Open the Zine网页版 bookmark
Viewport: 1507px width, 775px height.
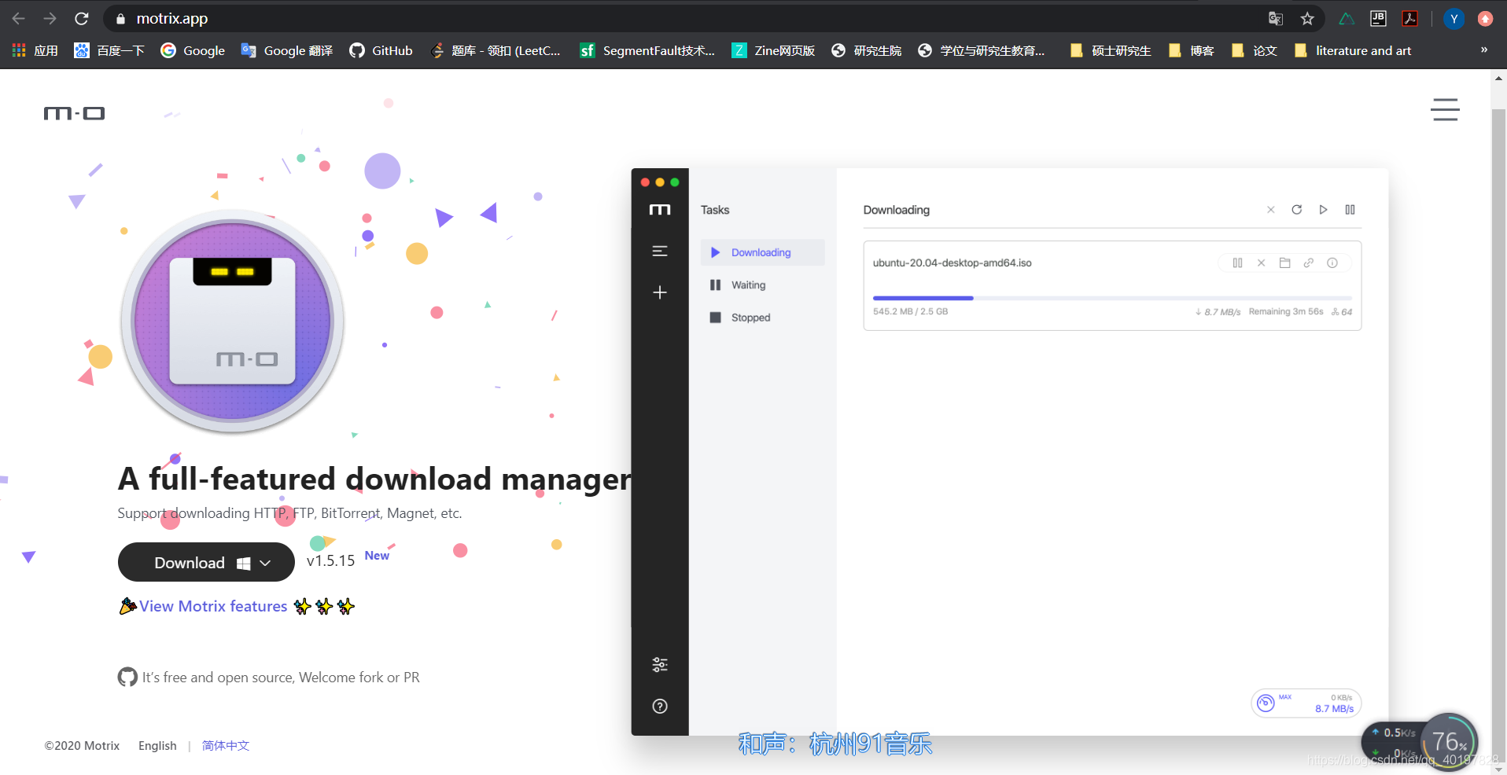tap(773, 50)
